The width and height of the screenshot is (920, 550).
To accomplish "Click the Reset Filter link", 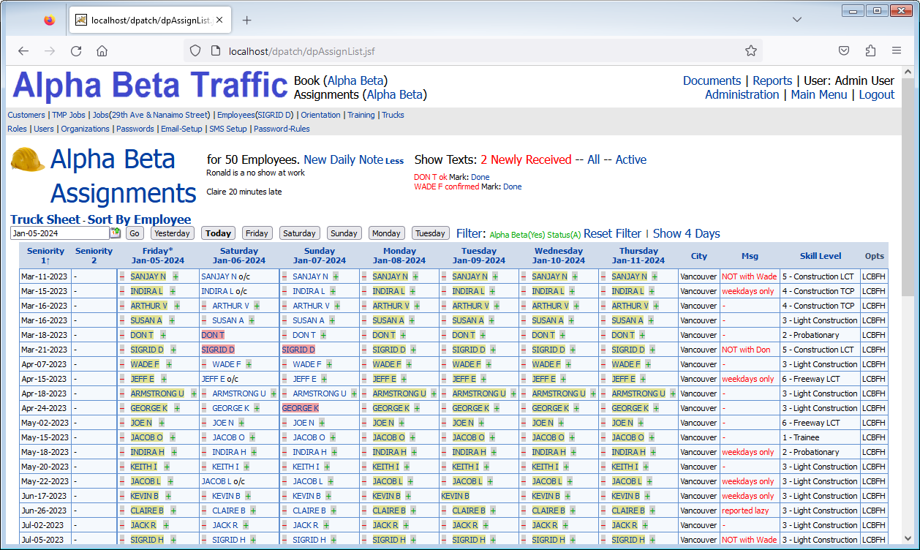I will tap(612, 233).
